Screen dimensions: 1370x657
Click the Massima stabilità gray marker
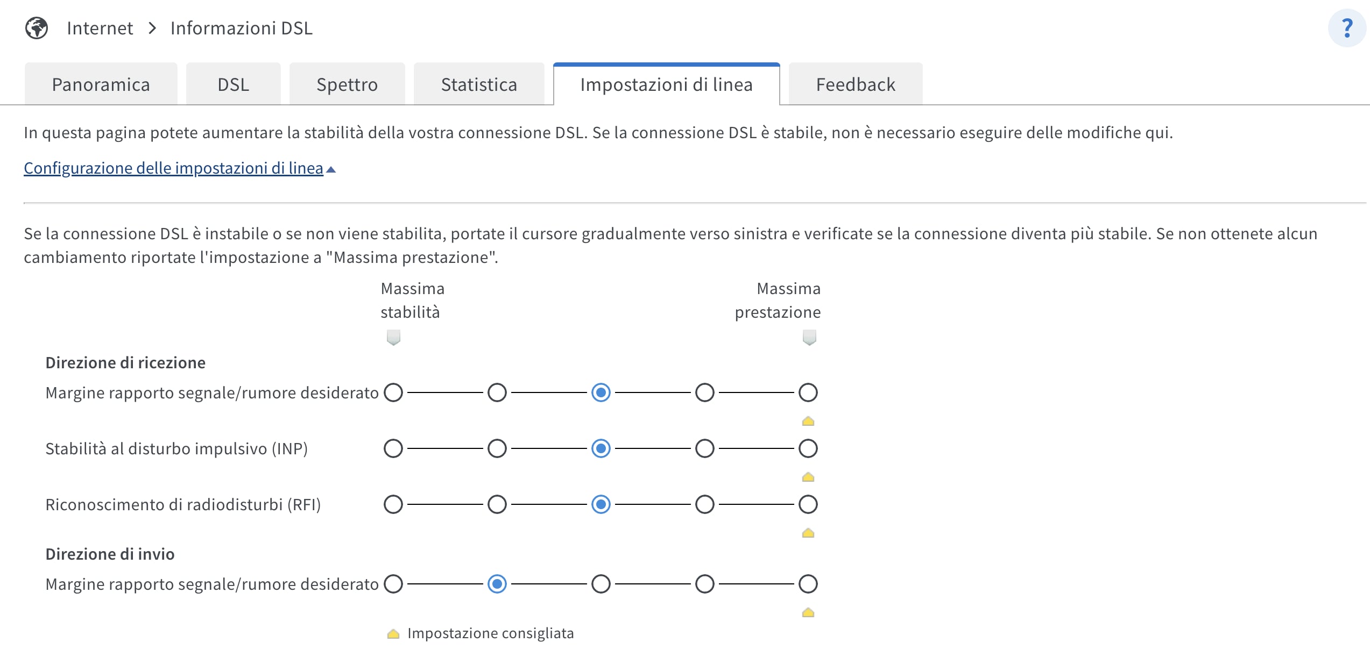point(393,338)
